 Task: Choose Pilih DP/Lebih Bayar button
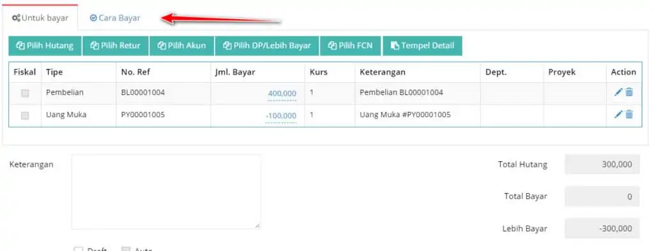pyautogui.click(x=267, y=46)
